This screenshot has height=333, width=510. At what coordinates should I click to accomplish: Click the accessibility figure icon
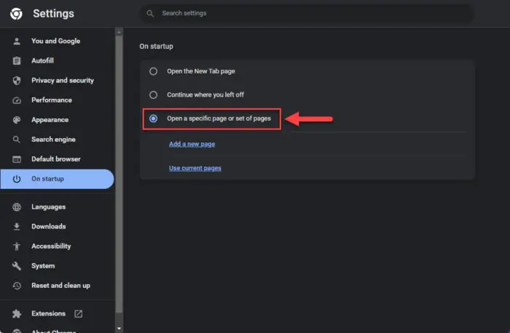(17, 246)
